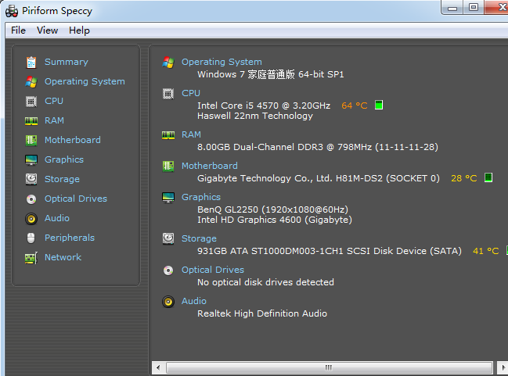Viewport: 508px width, 376px height.
Task: Open Network section from sidebar
Action: point(63,257)
